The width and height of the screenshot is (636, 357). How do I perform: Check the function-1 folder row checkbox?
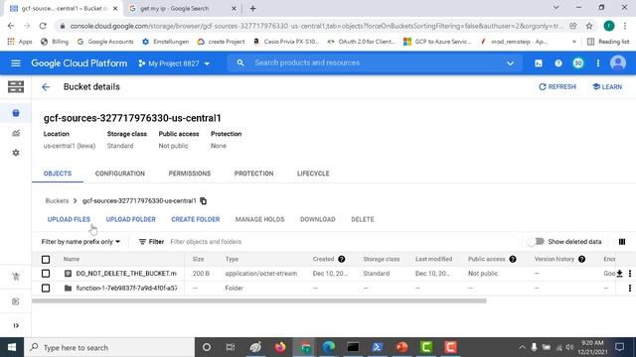(46, 289)
